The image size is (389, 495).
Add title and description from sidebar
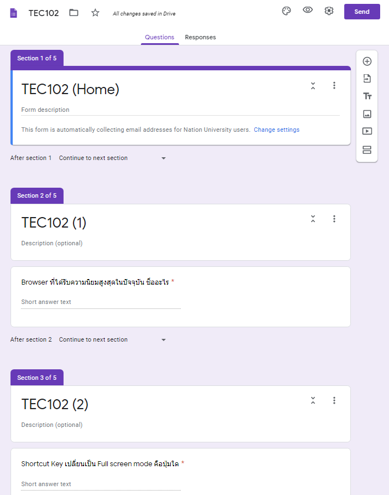(367, 96)
